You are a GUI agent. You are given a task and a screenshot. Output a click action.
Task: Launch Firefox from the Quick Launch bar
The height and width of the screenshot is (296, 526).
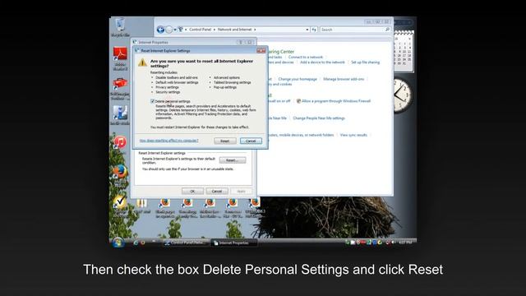point(143,243)
